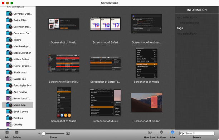Image resolution: width=219 pixels, height=140 pixels.
Task: Select the ClickUp smart collection icon
Action: (9, 124)
